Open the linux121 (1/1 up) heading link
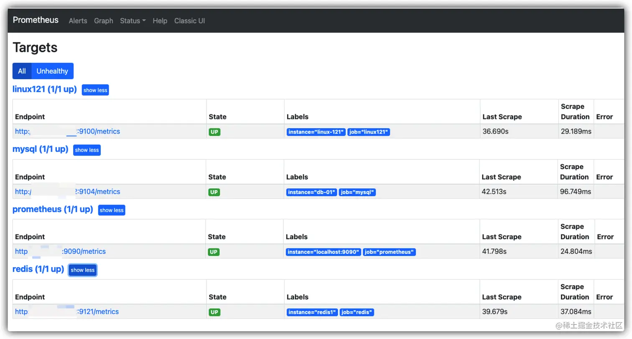This screenshot has width=632, height=339. pyautogui.click(x=45, y=89)
